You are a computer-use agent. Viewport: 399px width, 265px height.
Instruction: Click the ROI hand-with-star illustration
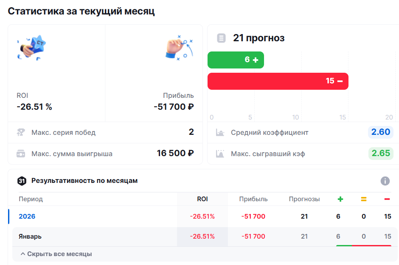pos(32,48)
